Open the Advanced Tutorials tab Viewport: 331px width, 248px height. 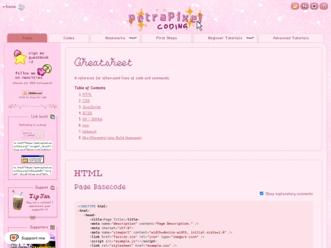291,38
